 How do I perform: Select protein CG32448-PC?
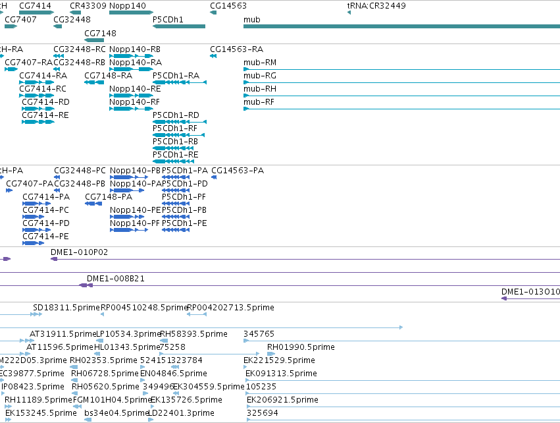click(x=57, y=177)
